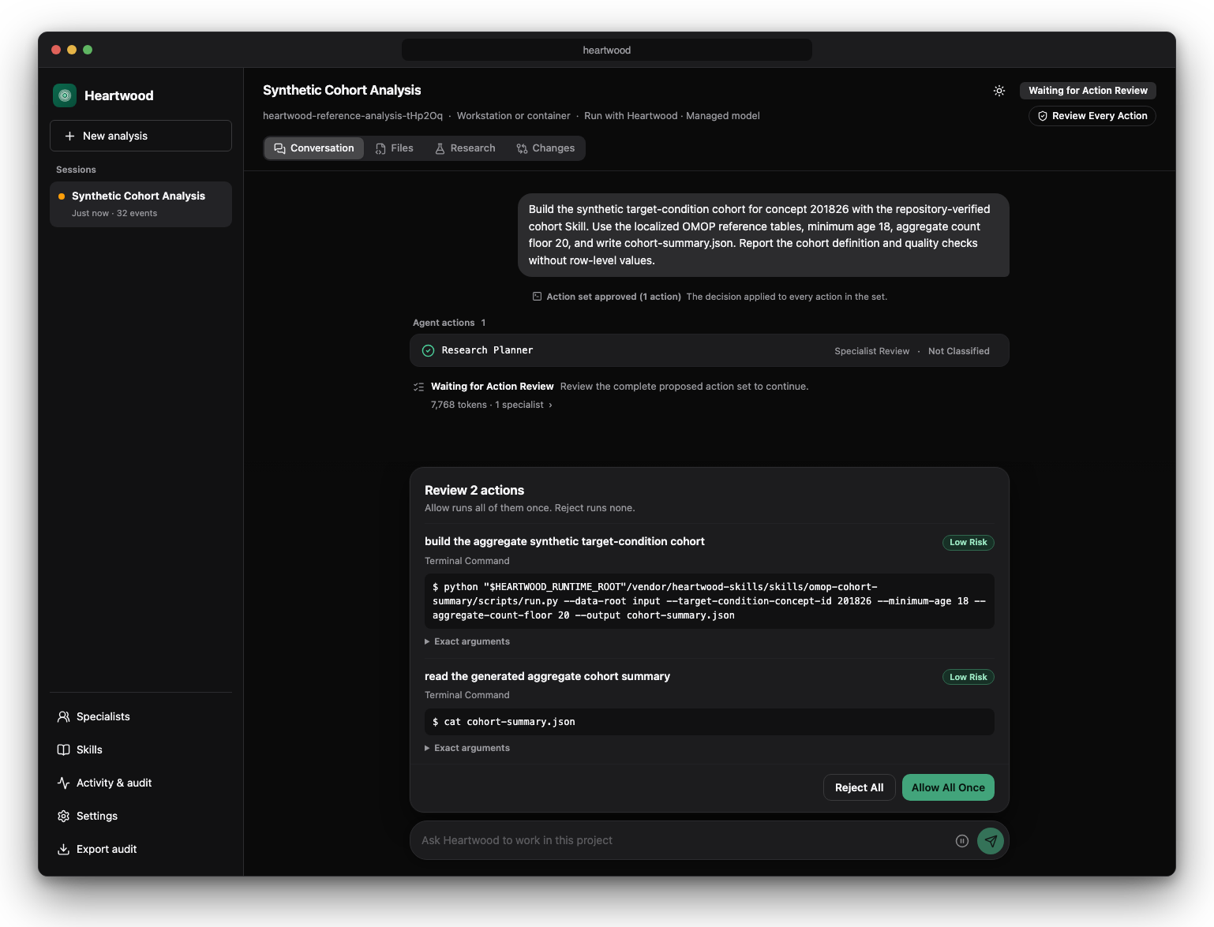Click Low Risk badge on build cohort action
This screenshot has height=927, width=1214.
[x=969, y=542]
